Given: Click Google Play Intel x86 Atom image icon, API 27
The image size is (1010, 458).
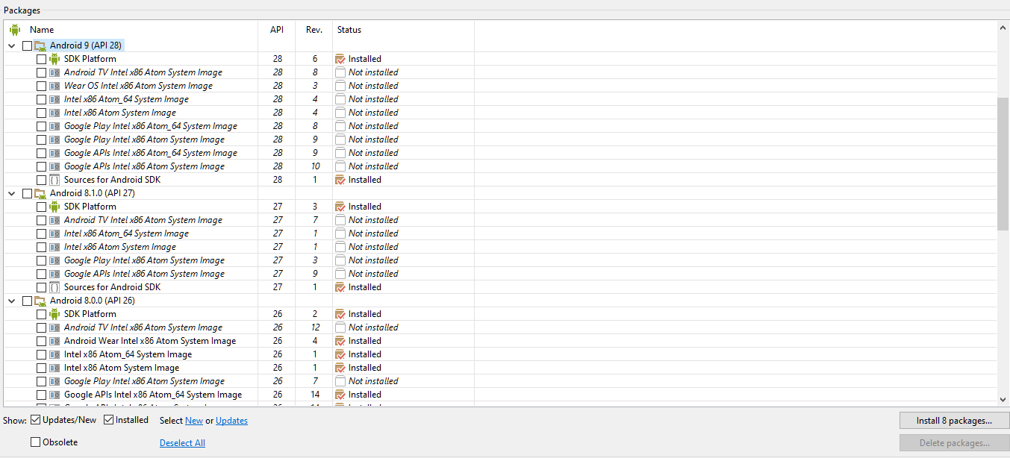Looking at the screenshot, I should click(x=54, y=260).
